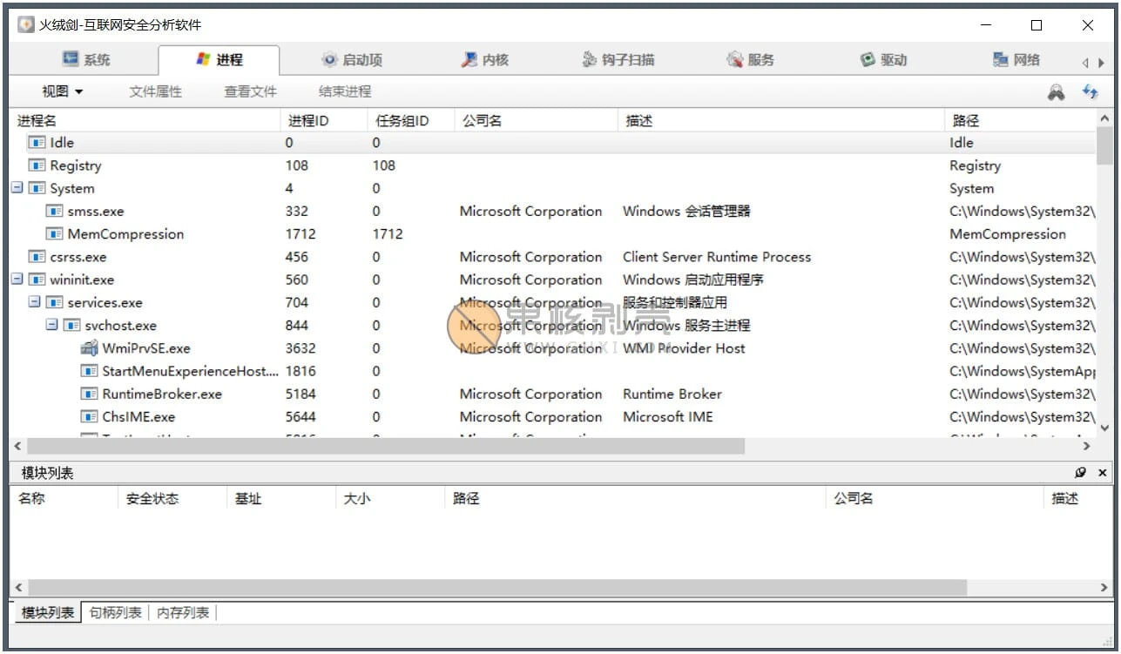Sort modules by 名称 column header

point(64,499)
